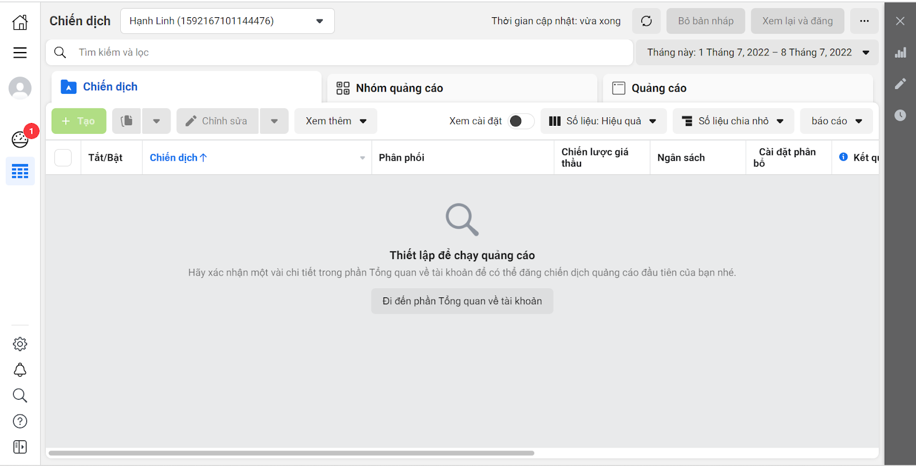Expand Số liệu: Hiệu quả columns dropdown

pyautogui.click(x=603, y=121)
